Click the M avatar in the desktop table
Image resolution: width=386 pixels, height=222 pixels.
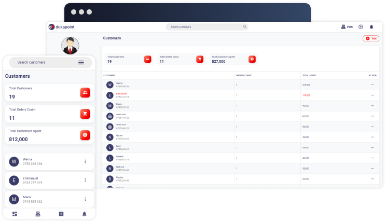110,106
